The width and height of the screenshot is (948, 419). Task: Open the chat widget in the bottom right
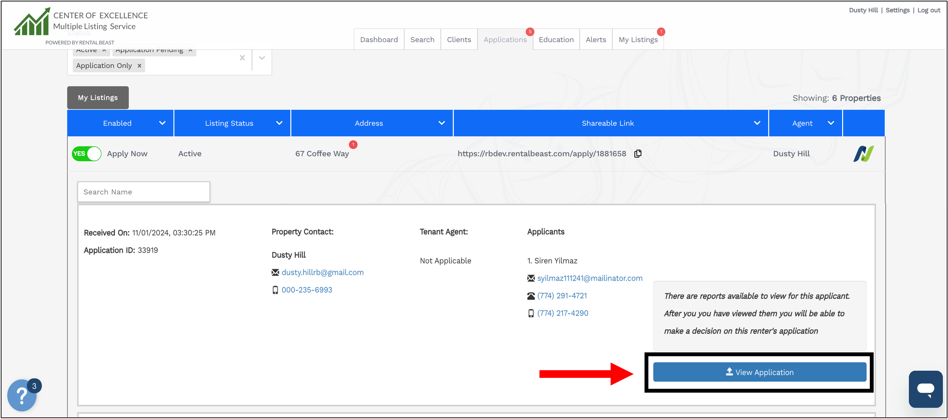(x=926, y=389)
